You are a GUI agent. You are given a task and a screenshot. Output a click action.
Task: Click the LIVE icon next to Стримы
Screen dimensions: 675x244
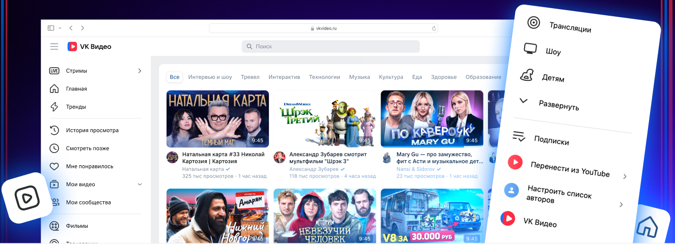click(x=54, y=71)
